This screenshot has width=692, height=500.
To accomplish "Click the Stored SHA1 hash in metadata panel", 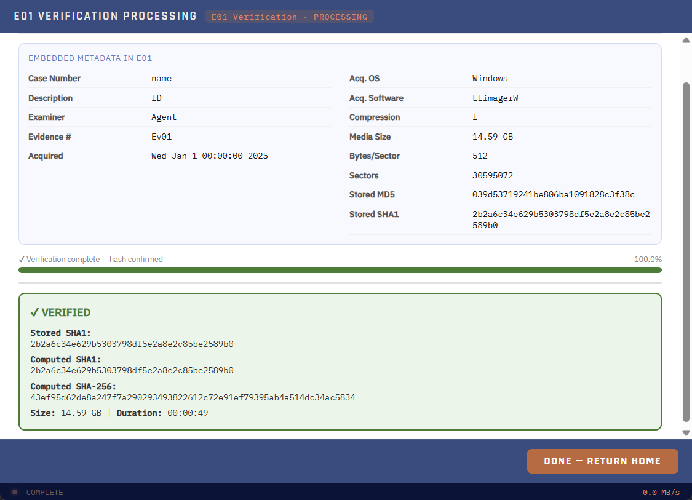I will coord(561,220).
